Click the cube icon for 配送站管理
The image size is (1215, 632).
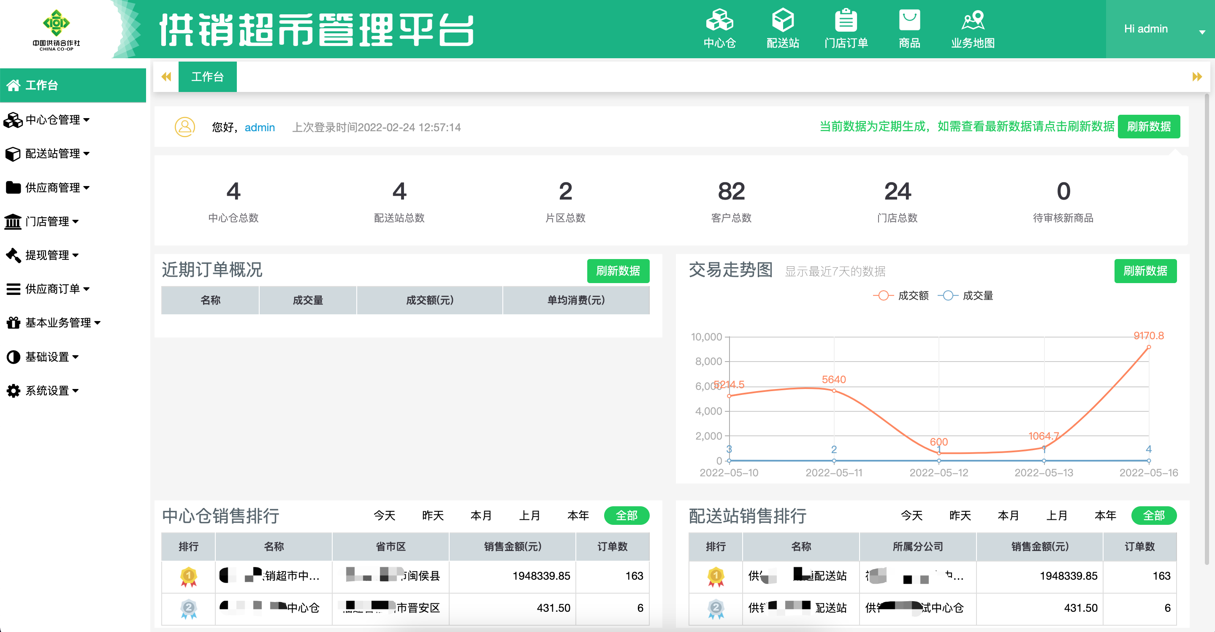point(13,154)
